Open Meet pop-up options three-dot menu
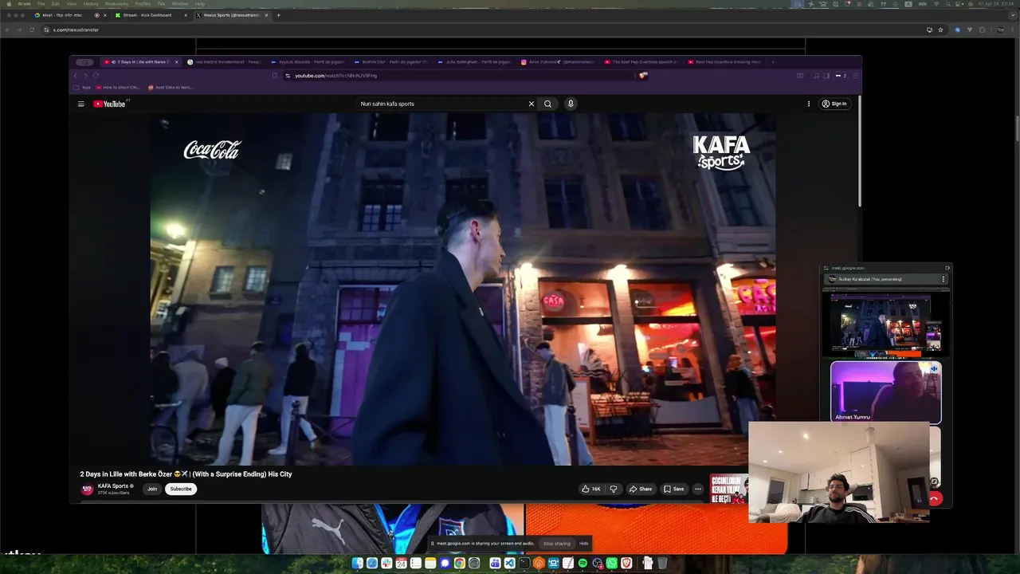Screen dimensions: 1020x574 tap(943, 279)
